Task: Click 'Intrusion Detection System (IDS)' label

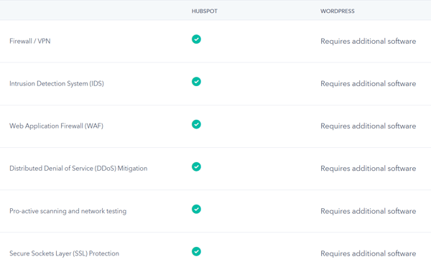Action: pyautogui.click(x=57, y=83)
